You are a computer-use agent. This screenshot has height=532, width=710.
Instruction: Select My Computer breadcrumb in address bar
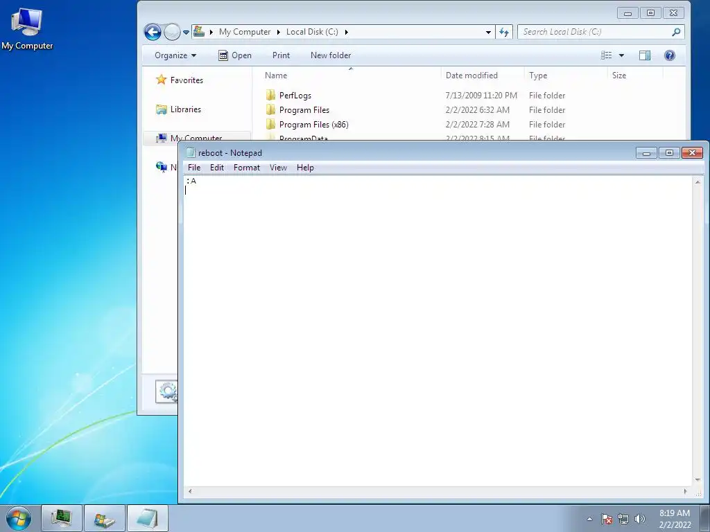[245, 32]
